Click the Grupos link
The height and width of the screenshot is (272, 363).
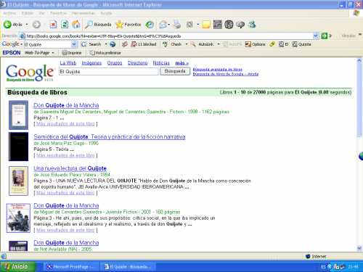(115, 63)
